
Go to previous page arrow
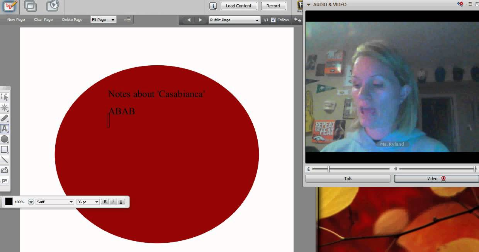click(x=189, y=20)
